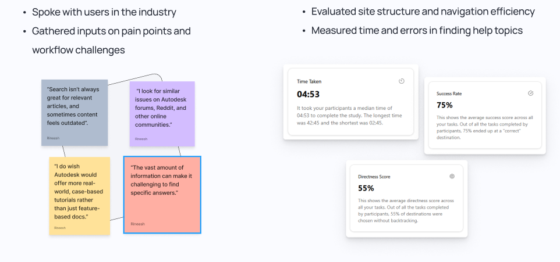Click the Time Taken description paragraph
560x262 pixels.
pyautogui.click(x=350, y=116)
